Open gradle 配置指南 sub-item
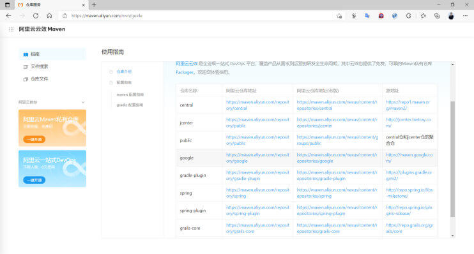 click(130, 105)
